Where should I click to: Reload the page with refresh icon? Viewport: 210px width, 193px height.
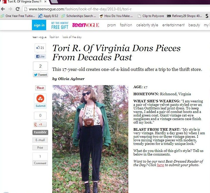[x=17, y=9]
